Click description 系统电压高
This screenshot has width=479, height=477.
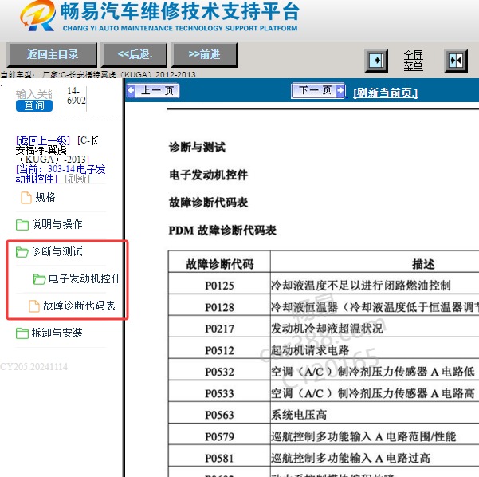299,415
